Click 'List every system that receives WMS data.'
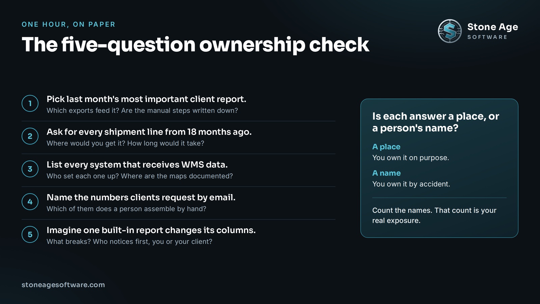This screenshot has width=540, height=304. coord(137,164)
